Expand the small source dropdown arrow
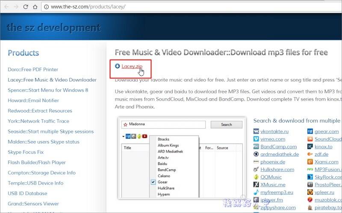The image size is (342, 213). (x=124, y=136)
